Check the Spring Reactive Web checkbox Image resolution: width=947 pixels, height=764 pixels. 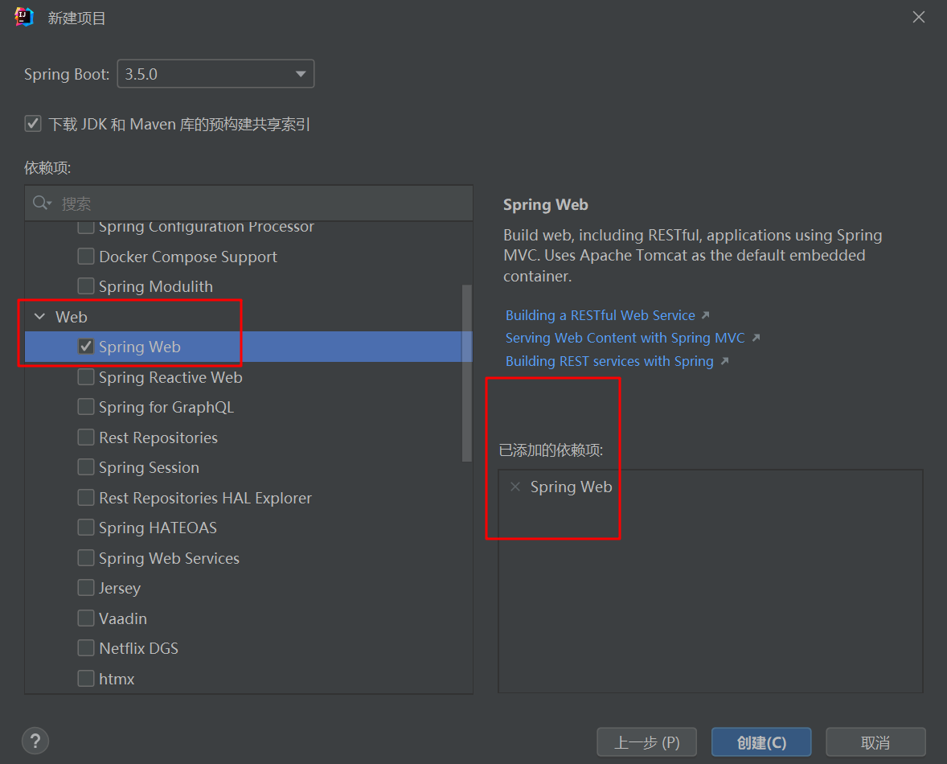[x=86, y=377]
